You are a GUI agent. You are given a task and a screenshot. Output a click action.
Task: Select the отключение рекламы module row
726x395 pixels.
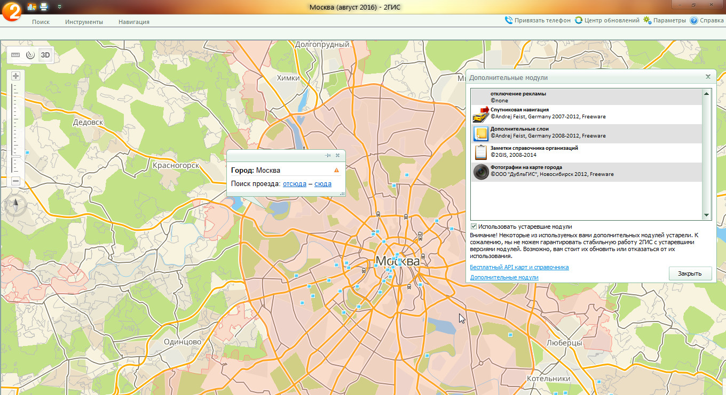click(586, 97)
